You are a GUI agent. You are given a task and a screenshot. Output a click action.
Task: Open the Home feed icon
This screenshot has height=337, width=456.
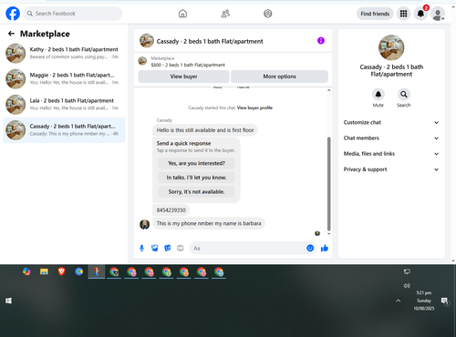(x=182, y=14)
